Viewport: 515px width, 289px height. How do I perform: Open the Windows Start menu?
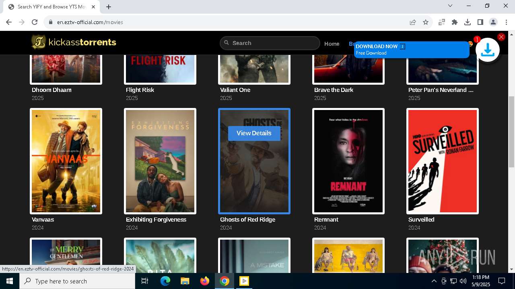click(10, 281)
